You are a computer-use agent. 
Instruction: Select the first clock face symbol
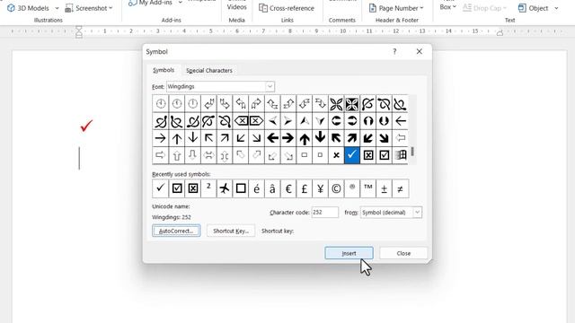click(x=161, y=104)
